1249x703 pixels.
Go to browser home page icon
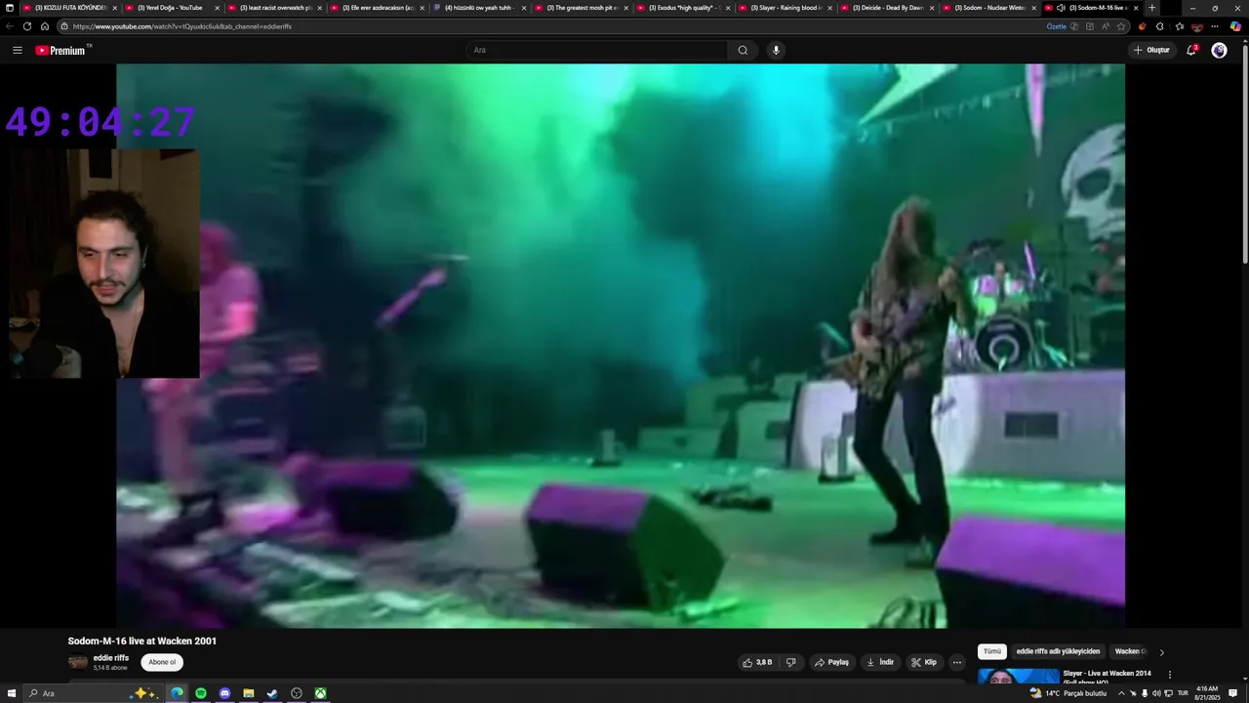pyautogui.click(x=45, y=26)
